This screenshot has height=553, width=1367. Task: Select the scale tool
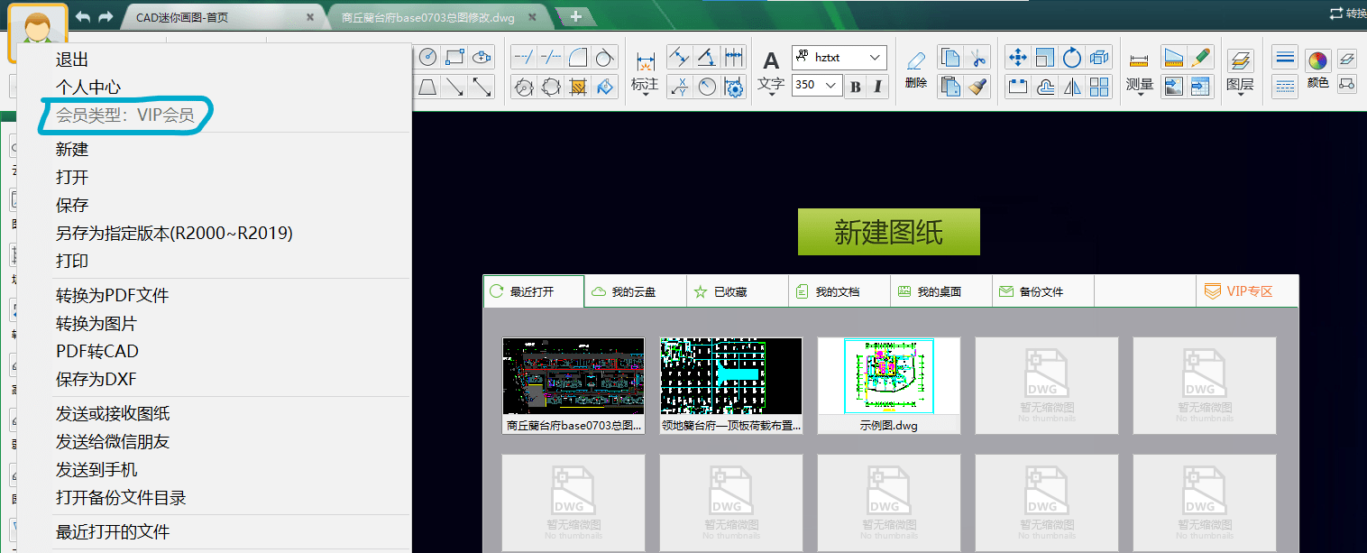click(1045, 57)
